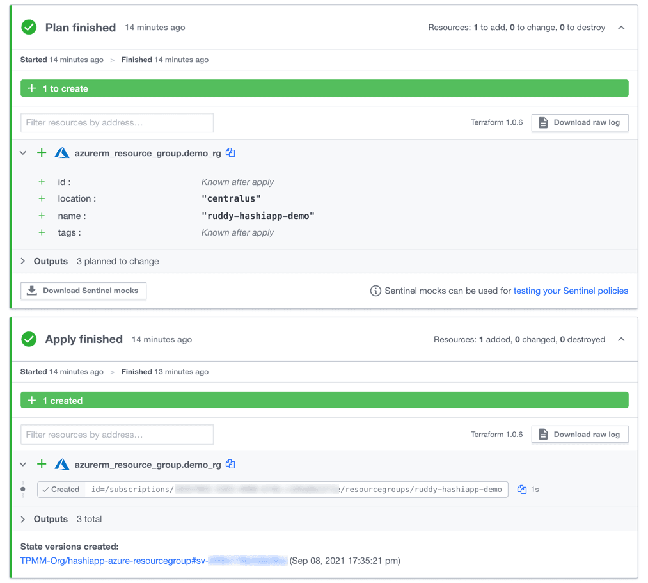Copy address of applied azurerm_resource_group.demo_rg
Image resolution: width=648 pixels, height=583 pixels.
[231, 465]
